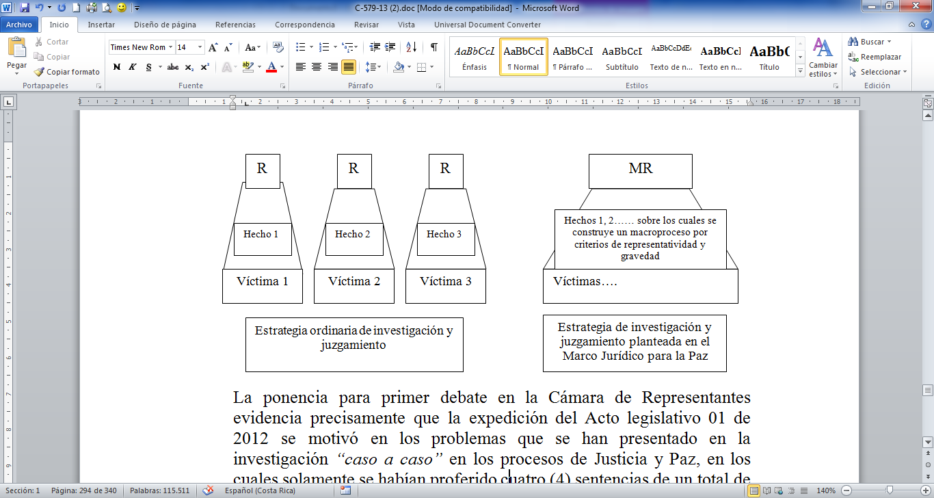Viewport: 934px width, 498px height.
Task: Click the center text alignment icon
Action: click(x=317, y=67)
